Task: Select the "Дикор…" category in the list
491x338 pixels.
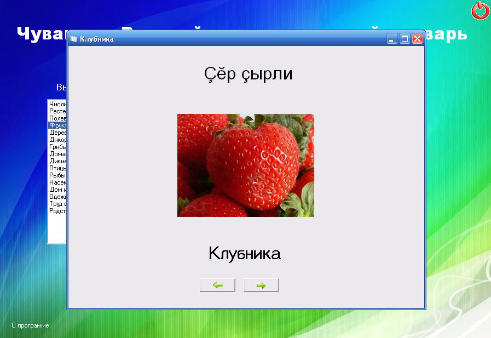Action: 57,140
